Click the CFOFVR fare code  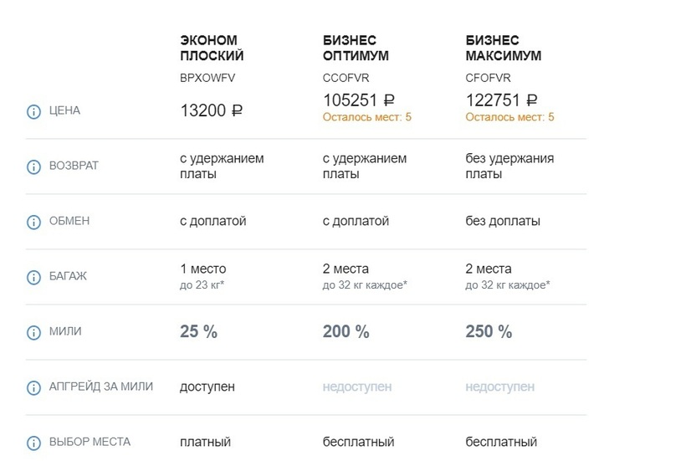489,78
